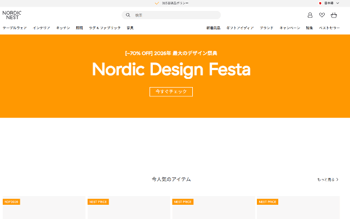Click the もっと見る link
Image resolution: width=350 pixels, height=219 pixels.
328,180
